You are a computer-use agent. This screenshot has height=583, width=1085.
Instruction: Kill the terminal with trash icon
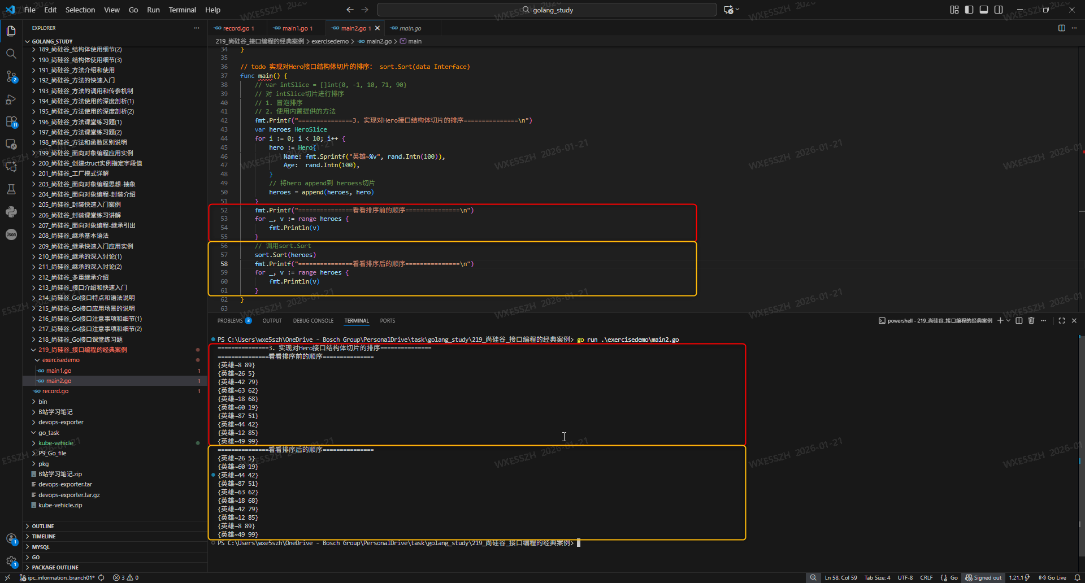(x=1031, y=320)
